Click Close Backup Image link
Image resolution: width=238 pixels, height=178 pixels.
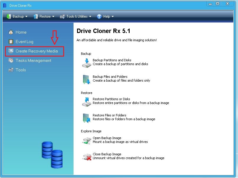107,154
